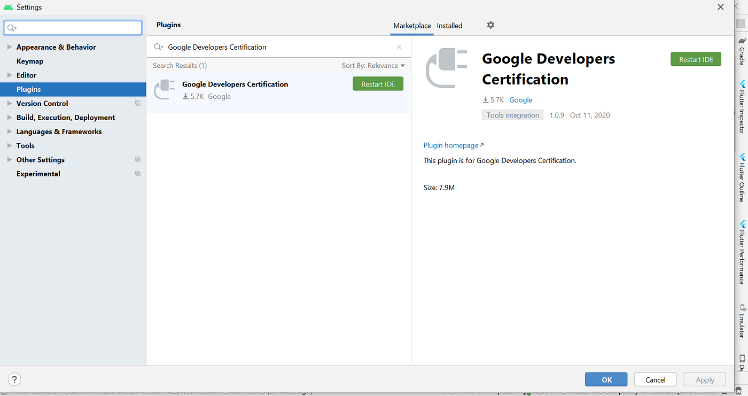Open the help question mark button

tap(15, 379)
